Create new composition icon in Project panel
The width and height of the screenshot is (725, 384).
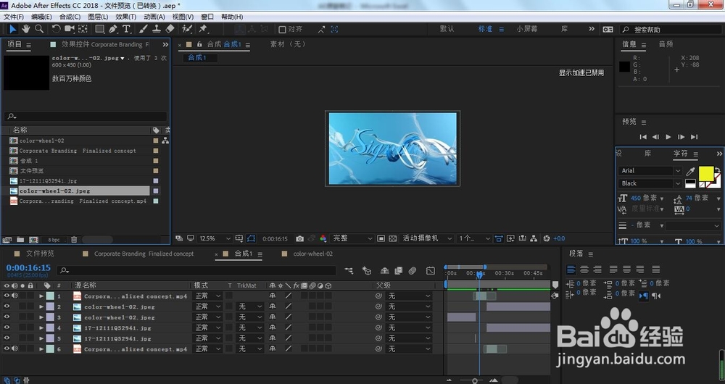click(34, 240)
